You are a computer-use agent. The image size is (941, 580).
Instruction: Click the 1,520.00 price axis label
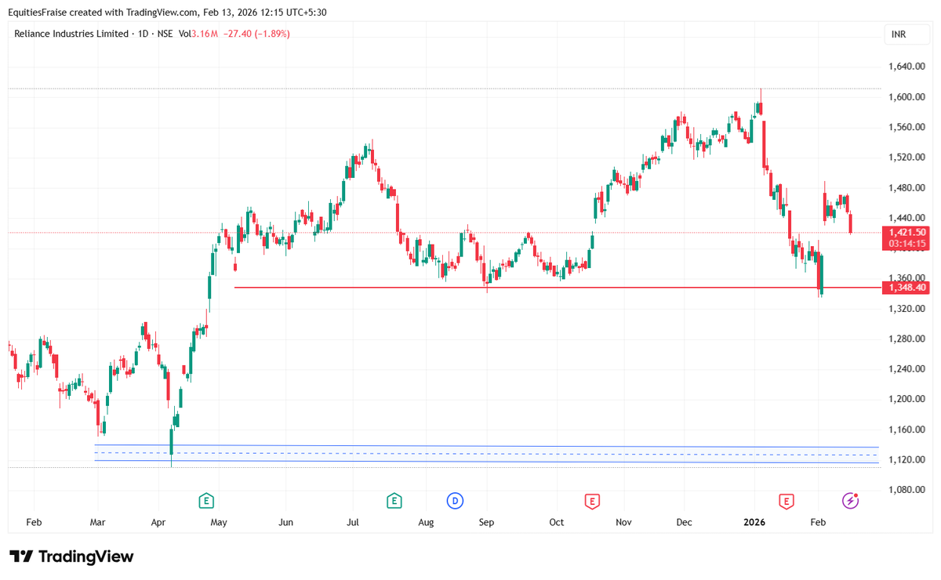tap(906, 158)
